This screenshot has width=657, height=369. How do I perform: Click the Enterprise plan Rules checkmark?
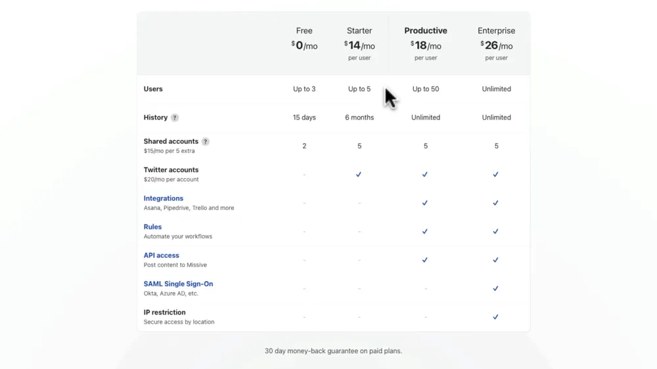(x=495, y=231)
